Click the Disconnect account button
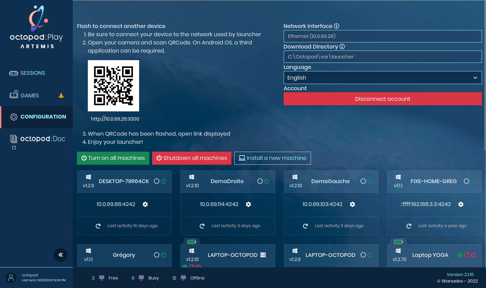Screen dimensions: 486x288 382,99
